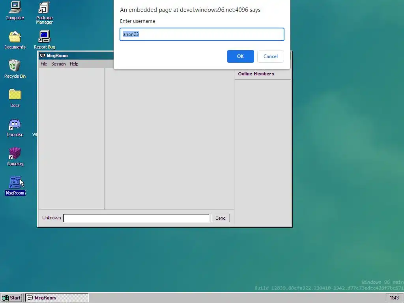Click the Send button in MsgRoom
This screenshot has height=303, width=404.
click(221, 218)
